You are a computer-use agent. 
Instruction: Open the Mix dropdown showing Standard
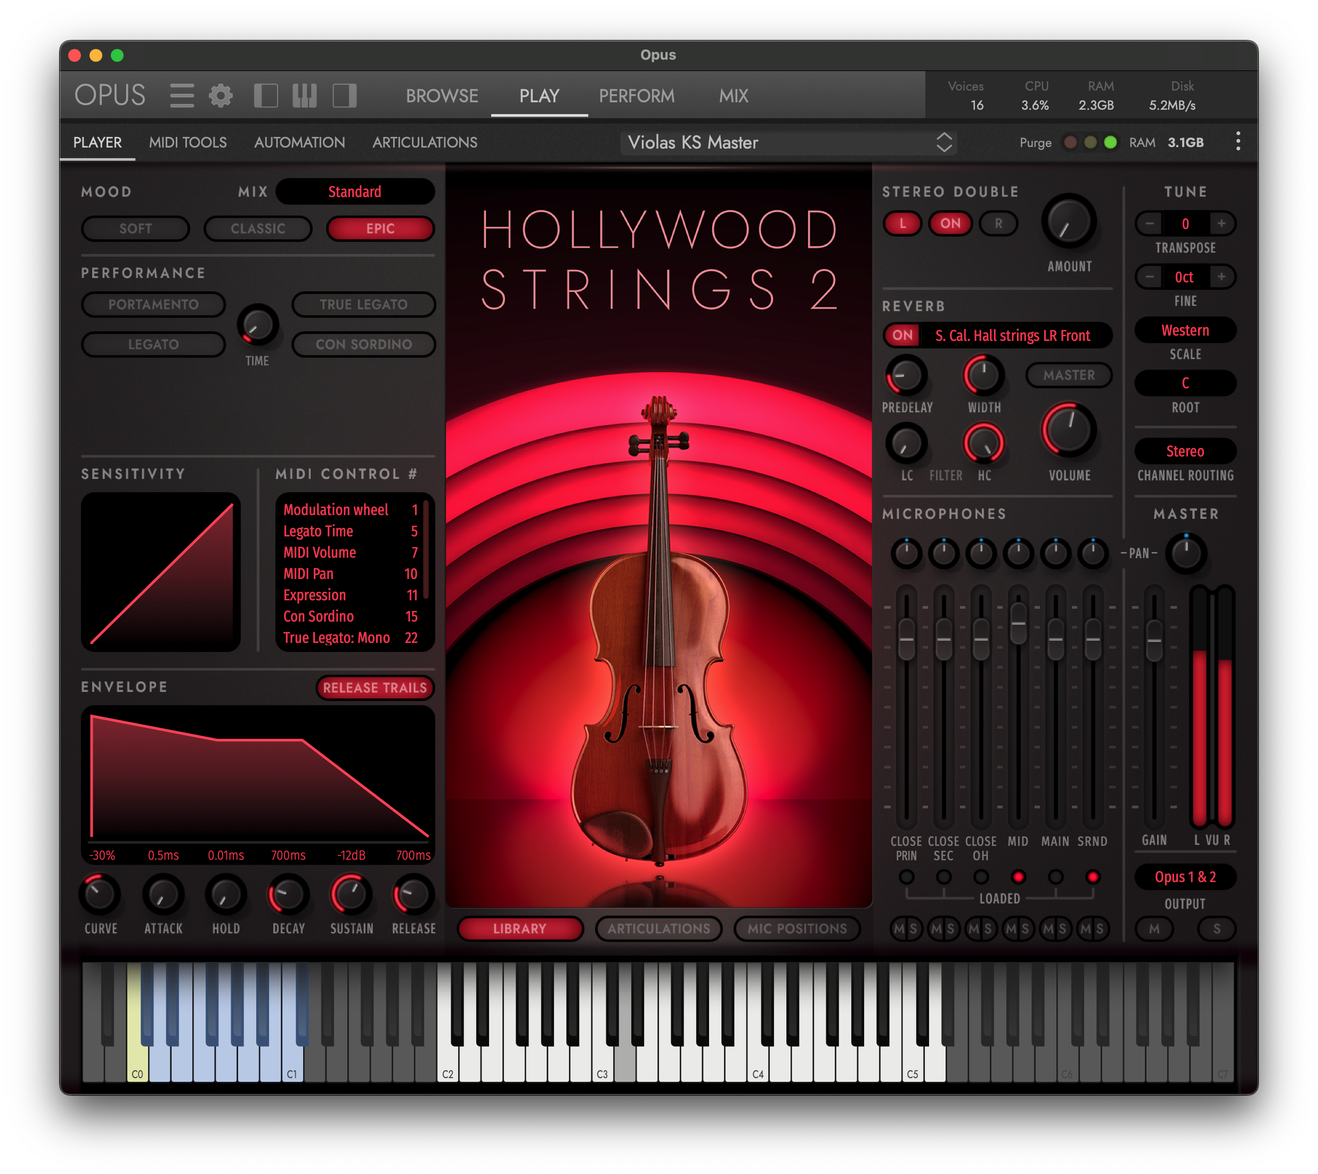coord(355,192)
